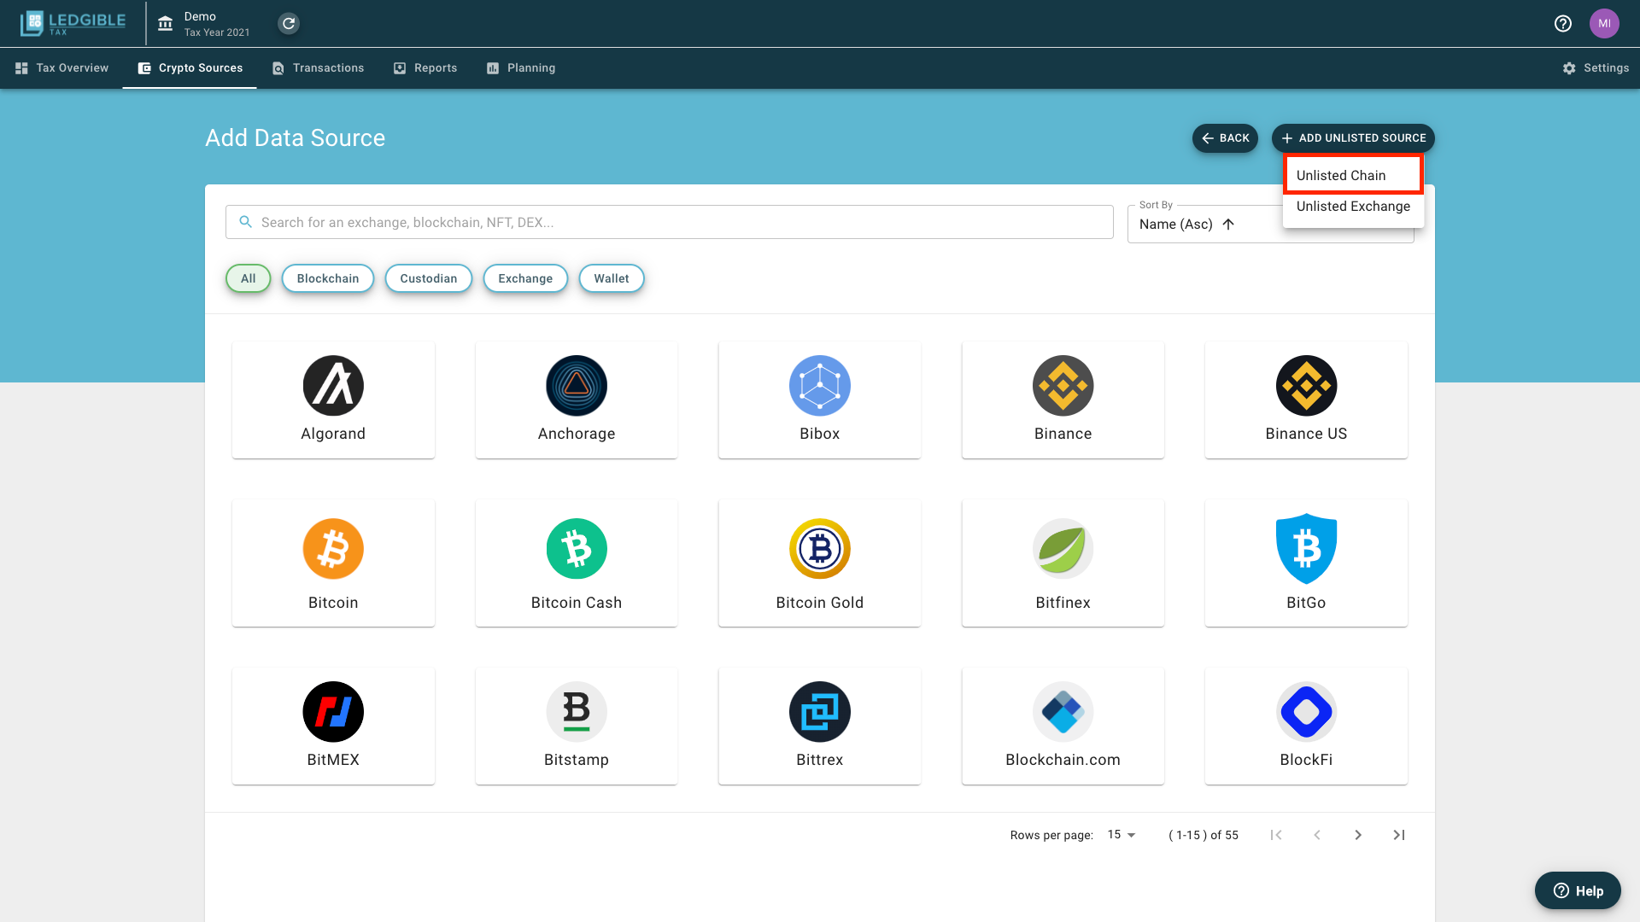
Task: Open the help question-mark icon in header
Action: point(1563,23)
